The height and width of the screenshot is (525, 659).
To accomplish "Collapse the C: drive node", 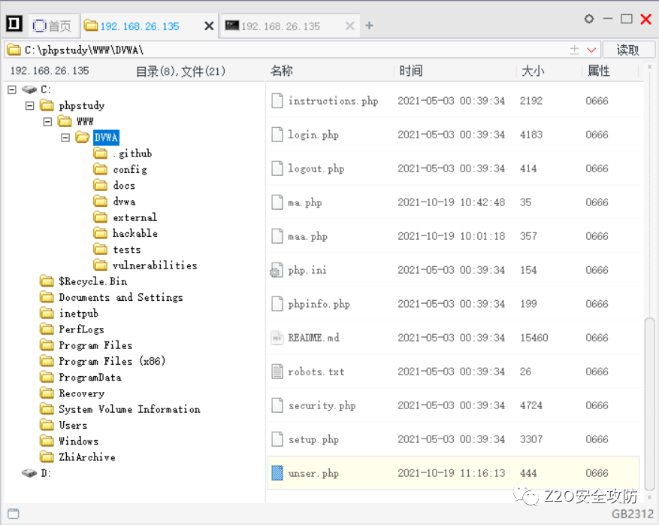I will [12, 90].
